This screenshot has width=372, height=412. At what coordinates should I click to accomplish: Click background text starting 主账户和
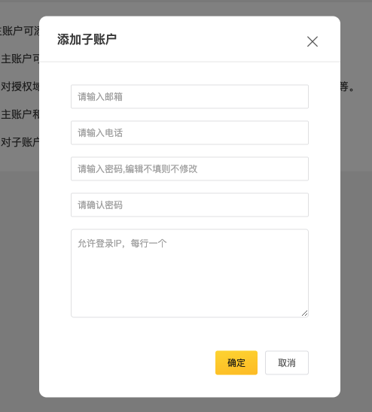point(20,114)
